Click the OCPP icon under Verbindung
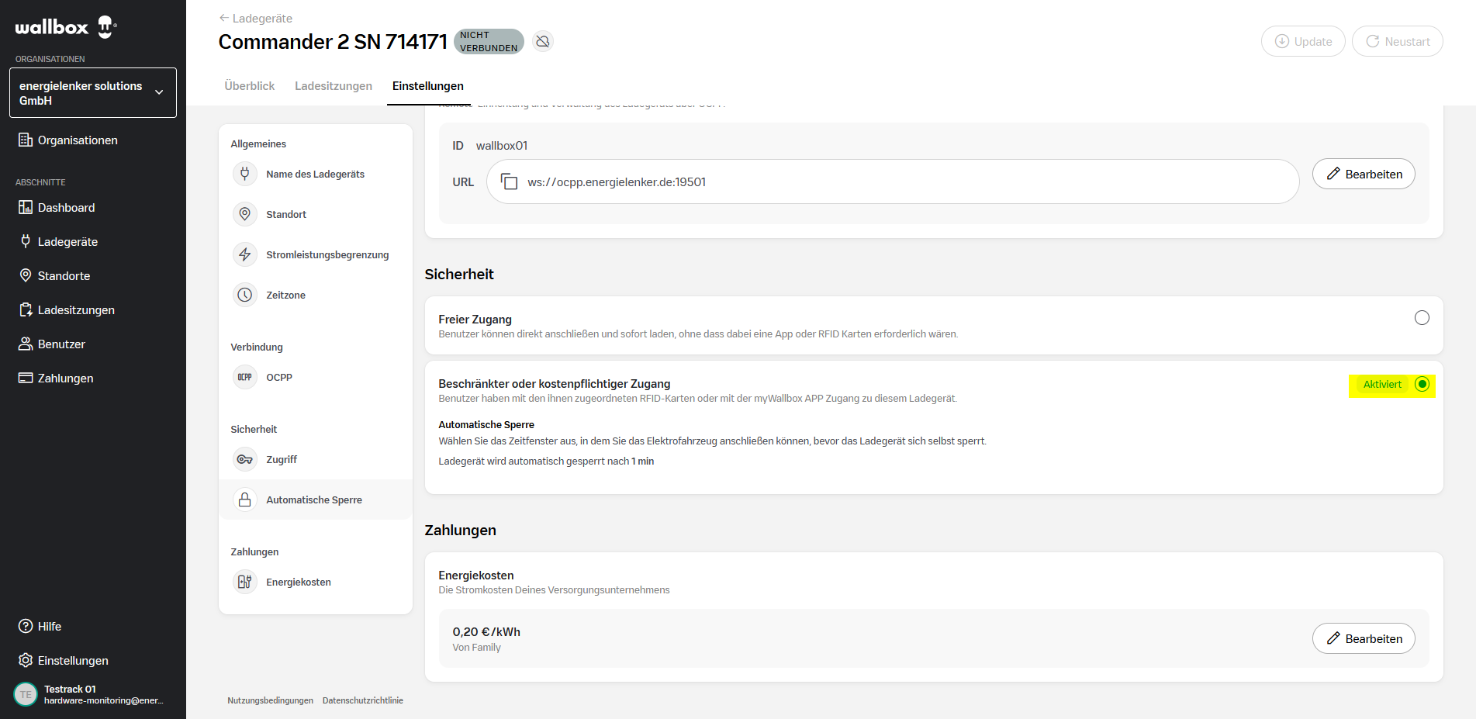 pyautogui.click(x=245, y=377)
